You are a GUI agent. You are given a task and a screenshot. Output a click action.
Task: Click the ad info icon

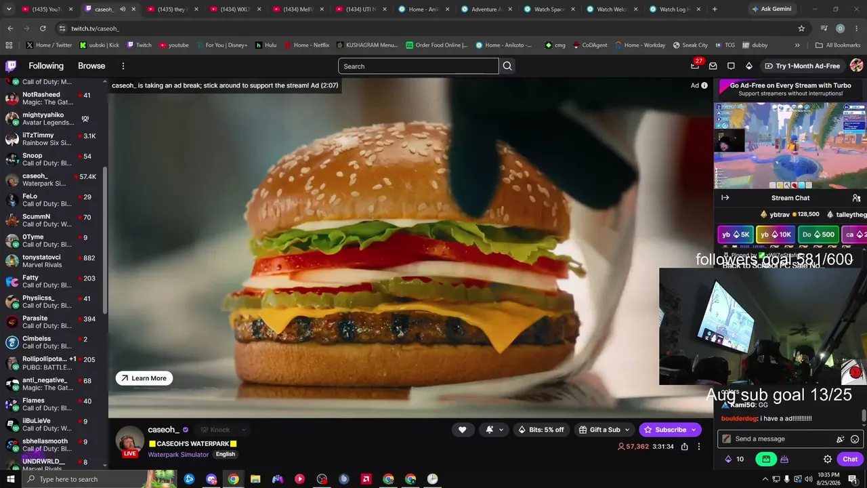[x=704, y=85]
